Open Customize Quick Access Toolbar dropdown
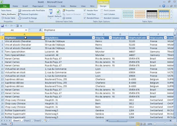Screen dimensions: 177x126 tap(21, 26)
